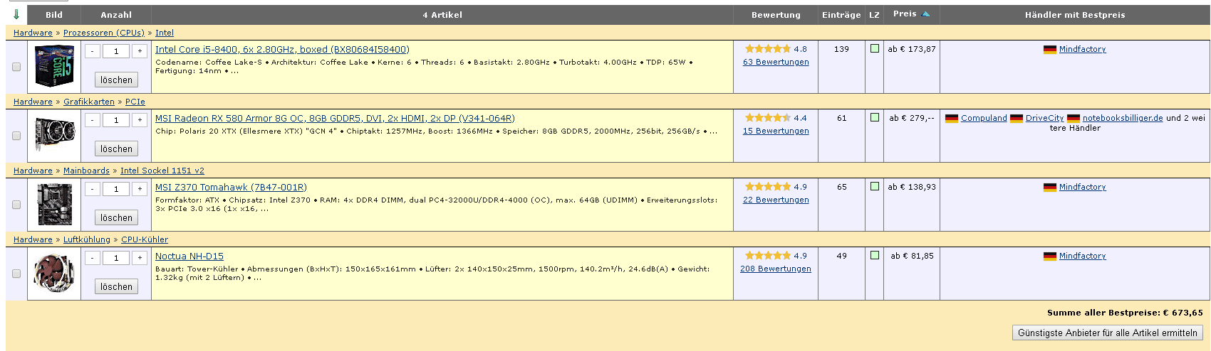Toggle LZ checkbox for Noctua NH-D15
The width and height of the screenshot is (1211, 351).
tap(875, 255)
